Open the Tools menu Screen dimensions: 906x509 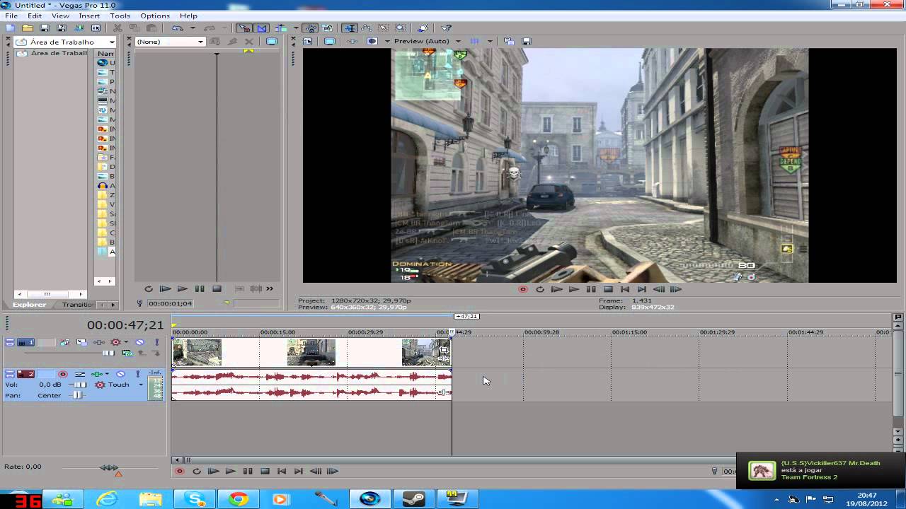(120, 16)
